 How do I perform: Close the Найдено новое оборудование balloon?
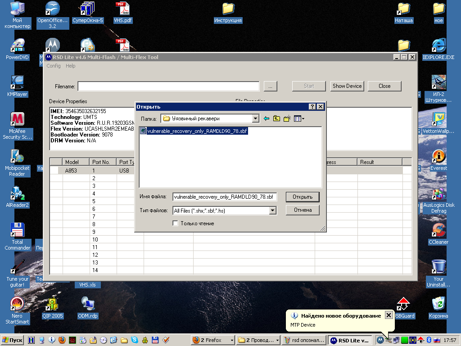coord(389,315)
